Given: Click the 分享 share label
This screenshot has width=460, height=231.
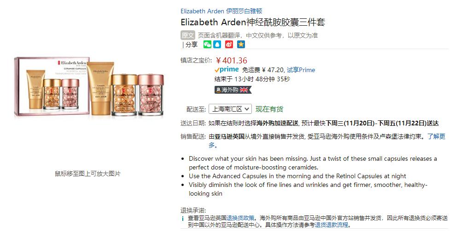Looking at the screenshot, I should click(x=191, y=45).
